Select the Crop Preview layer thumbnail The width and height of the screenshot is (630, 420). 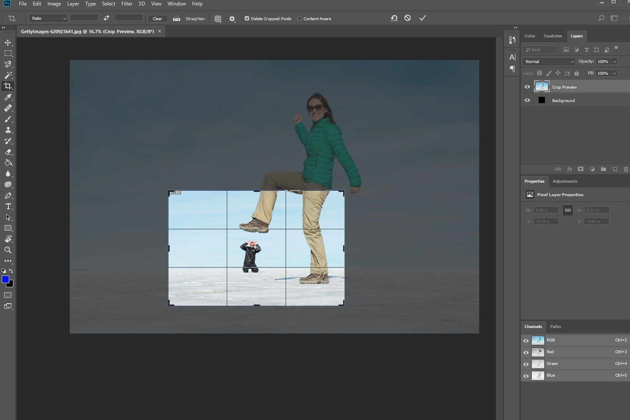[542, 86]
